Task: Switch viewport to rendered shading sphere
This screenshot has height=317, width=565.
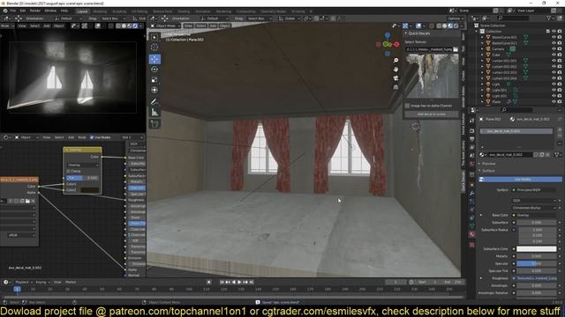Action: click(456, 26)
